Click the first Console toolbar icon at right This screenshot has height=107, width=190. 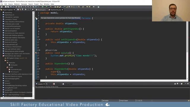(x=175, y=84)
